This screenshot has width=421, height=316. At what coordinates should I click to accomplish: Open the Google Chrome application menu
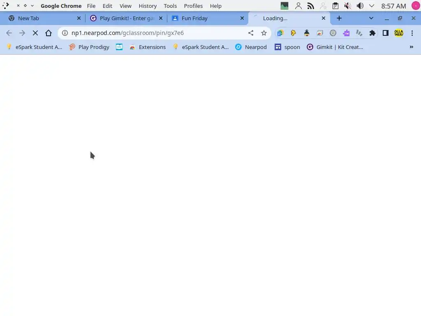61,6
